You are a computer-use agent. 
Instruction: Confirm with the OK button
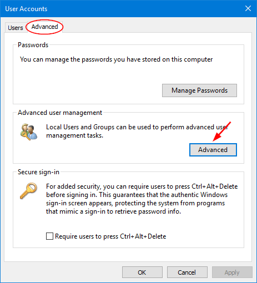[142, 272]
